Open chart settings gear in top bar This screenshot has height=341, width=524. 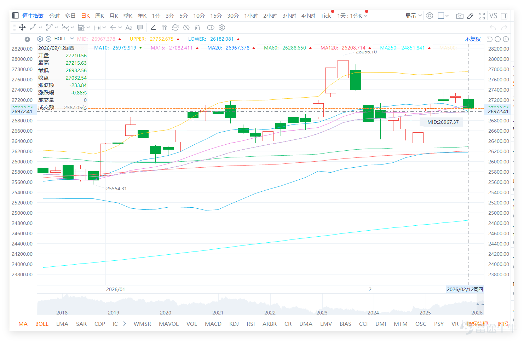point(430,16)
